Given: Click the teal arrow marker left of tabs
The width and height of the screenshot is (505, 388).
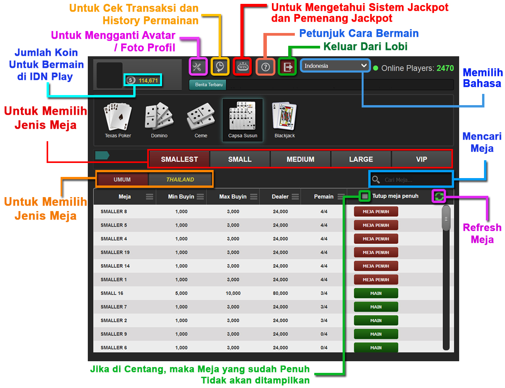Looking at the screenshot, I should 102,155.
